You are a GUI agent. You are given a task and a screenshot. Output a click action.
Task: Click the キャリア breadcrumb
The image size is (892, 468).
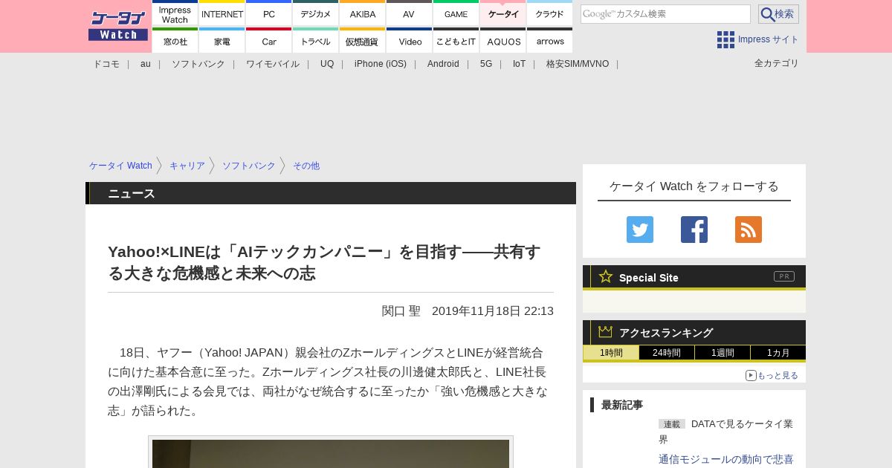pos(187,166)
